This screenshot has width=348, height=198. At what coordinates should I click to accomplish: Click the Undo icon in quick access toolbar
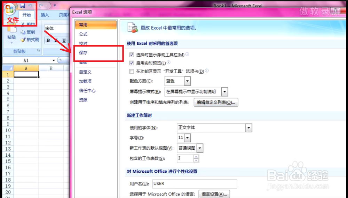30,6
